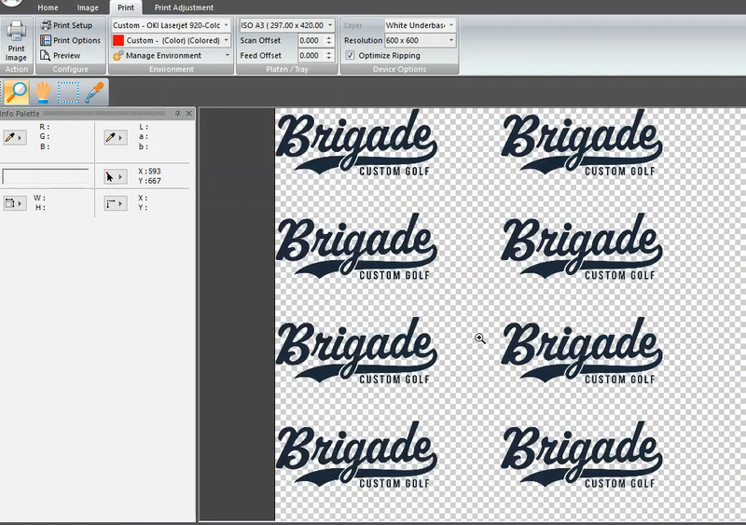This screenshot has height=525, width=746.
Task: Click the cursor position options button
Action: pos(115,176)
